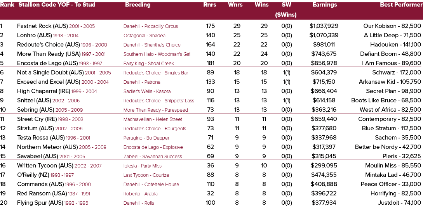The width and height of the screenshot is (423, 214).
Task: Click best performer Our Kobison - 82,500
Action: (392, 26)
